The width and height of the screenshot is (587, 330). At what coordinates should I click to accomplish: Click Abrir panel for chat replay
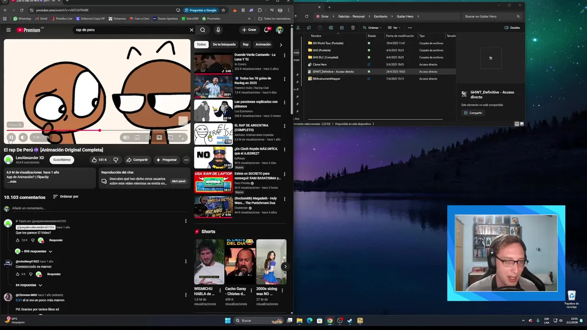coord(178,181)
